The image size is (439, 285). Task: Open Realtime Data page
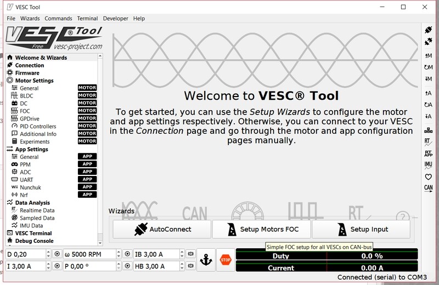click(52, 210)
